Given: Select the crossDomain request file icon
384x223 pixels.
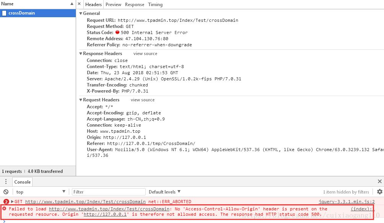Looking at the screenshot, I should 4,13.
